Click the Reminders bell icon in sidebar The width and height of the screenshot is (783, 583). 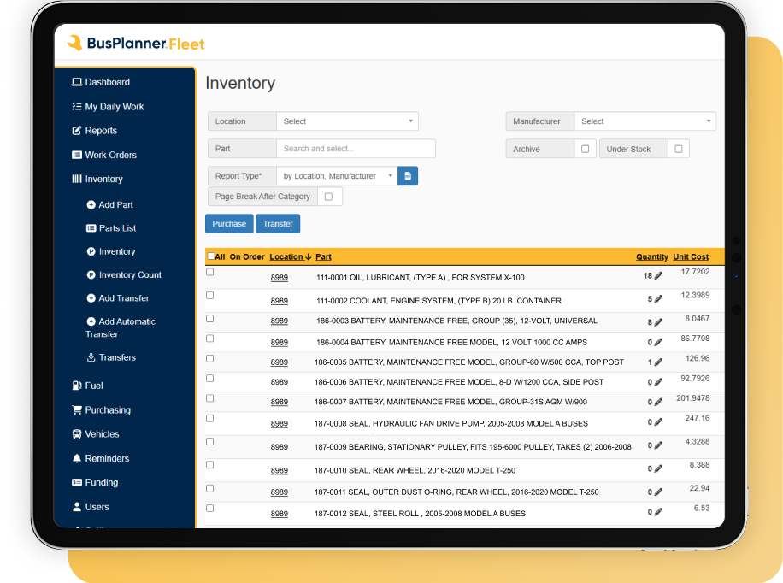point(77,459)
